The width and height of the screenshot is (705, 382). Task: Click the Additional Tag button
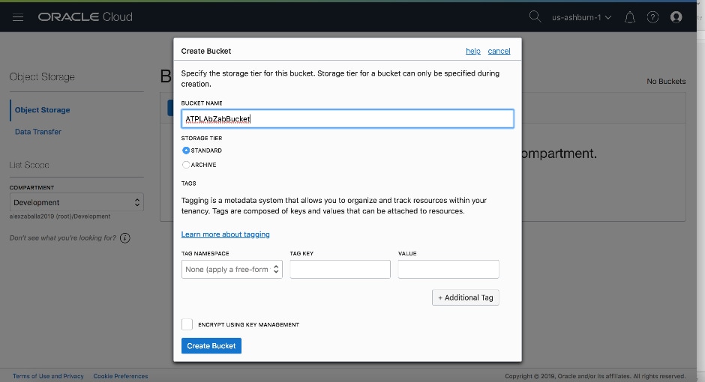point(465,297)
